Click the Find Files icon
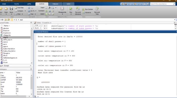177x98 pixels. pos(16,8)
